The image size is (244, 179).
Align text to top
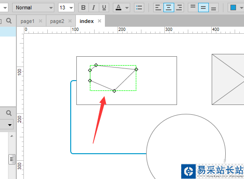193,7
